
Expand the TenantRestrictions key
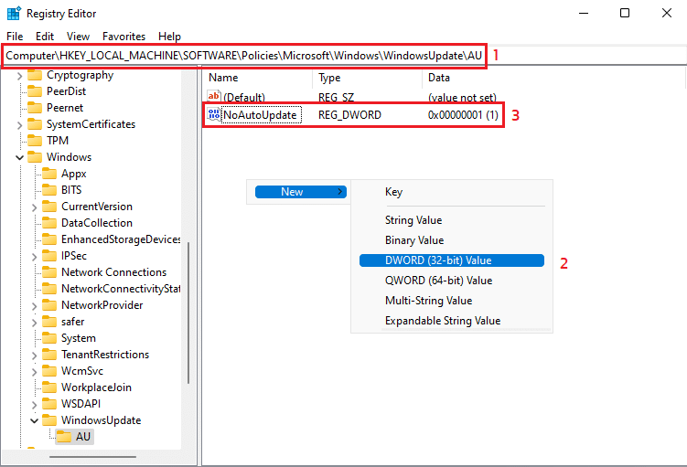pyautogui.click(x=34, y=356)
